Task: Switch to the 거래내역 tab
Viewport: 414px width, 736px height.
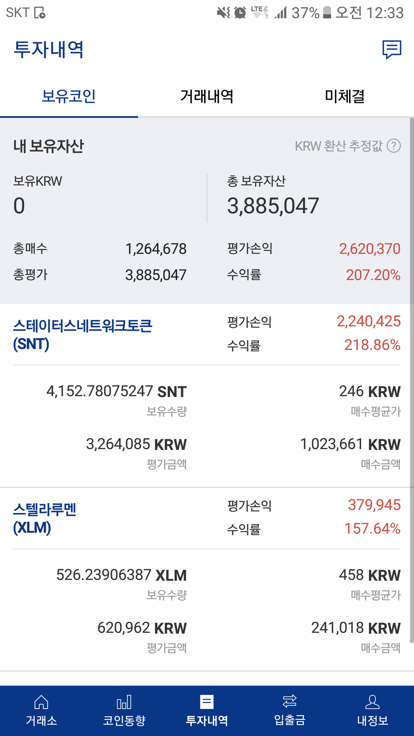Action: click(x=207, y=96)
